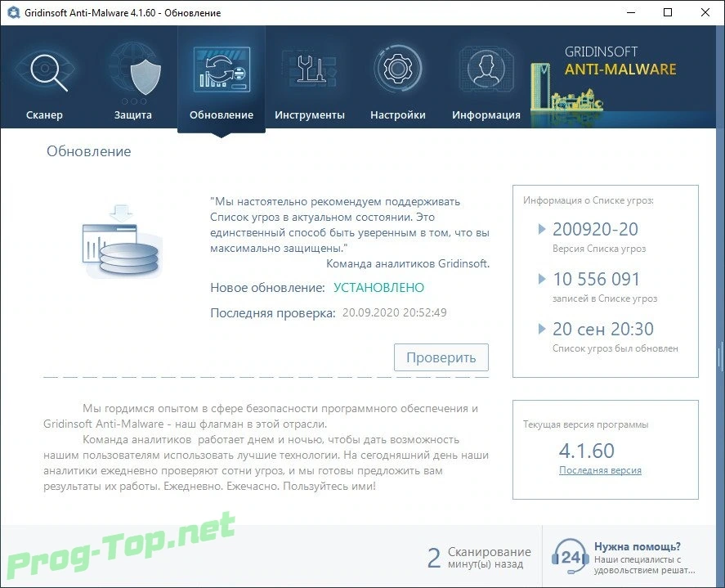725x588 pixels.
Task: Open the Сканер magnifier icon
Action: (45, 71)
